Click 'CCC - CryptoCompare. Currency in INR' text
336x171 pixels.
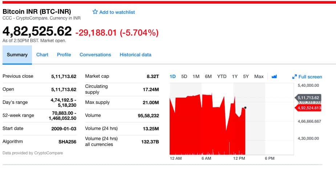pos(41,18)
